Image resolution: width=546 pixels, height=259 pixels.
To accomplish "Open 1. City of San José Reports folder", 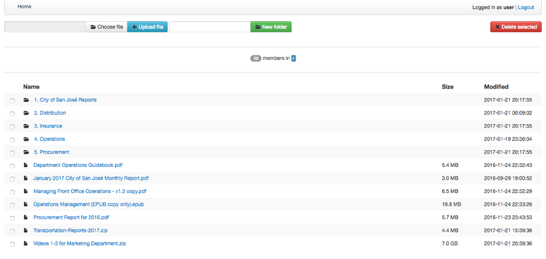I will point(66,100).
